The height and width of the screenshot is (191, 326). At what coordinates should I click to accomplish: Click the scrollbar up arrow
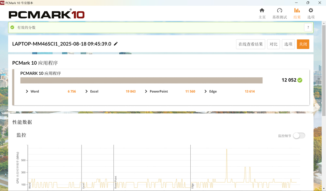click(x=324, y=23)
